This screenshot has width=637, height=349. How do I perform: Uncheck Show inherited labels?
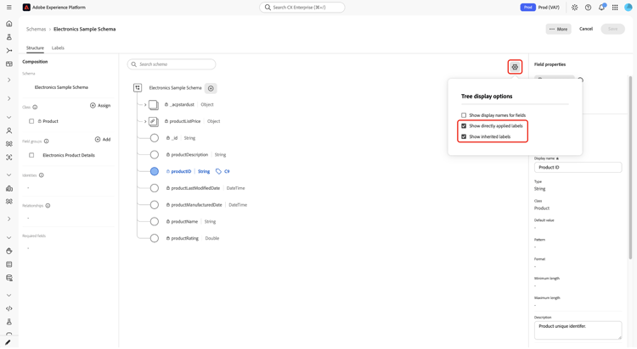click(x=464, y=136)
